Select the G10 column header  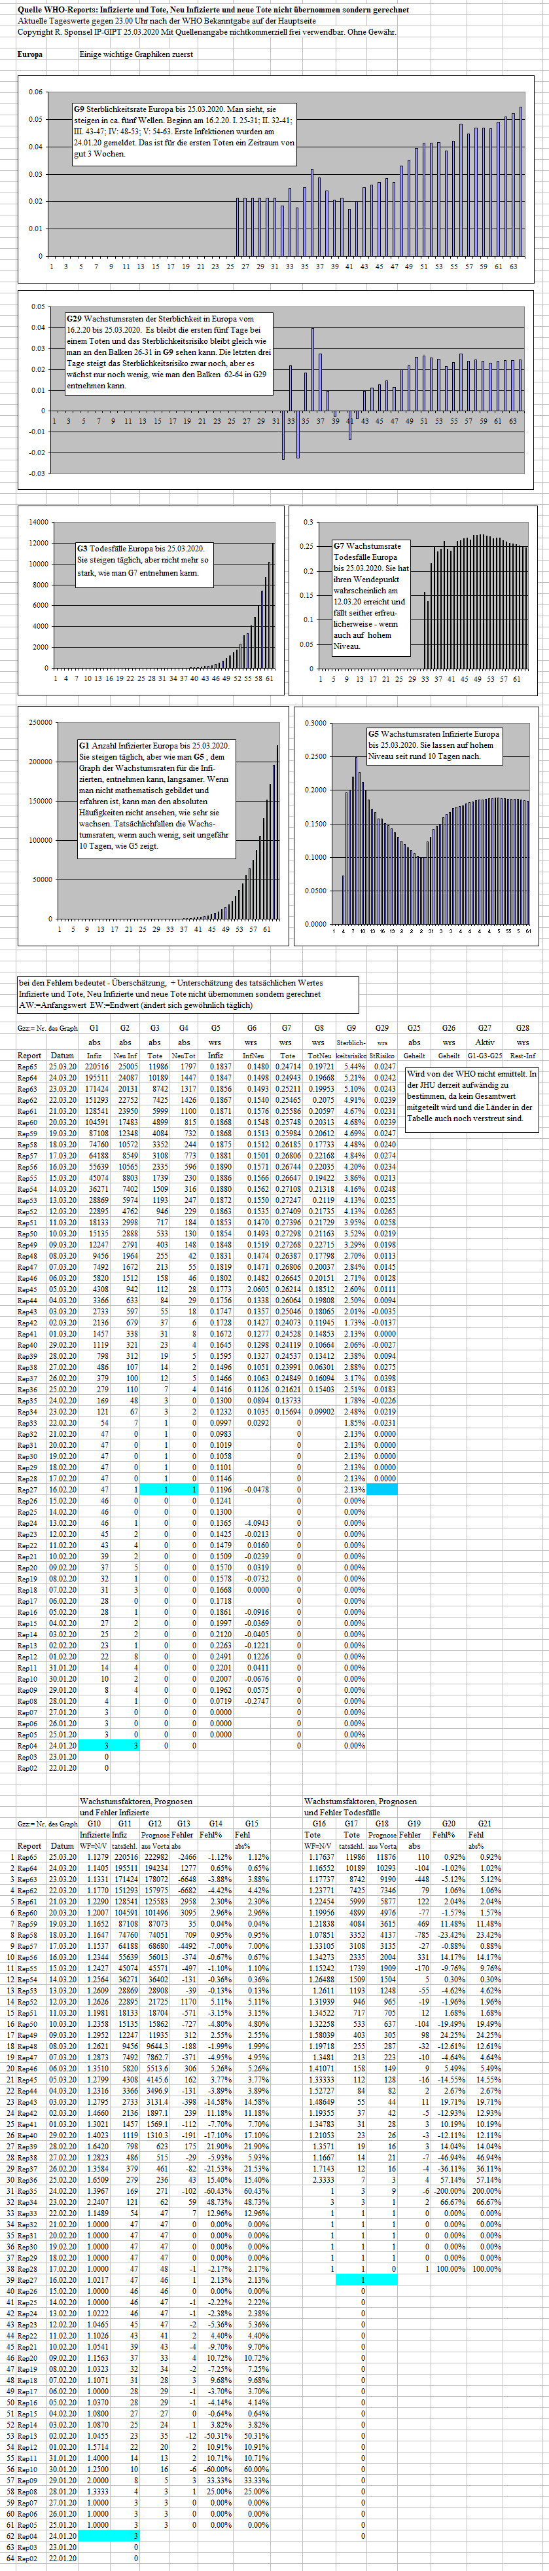pyautogui.click(x=94, y=1822)
